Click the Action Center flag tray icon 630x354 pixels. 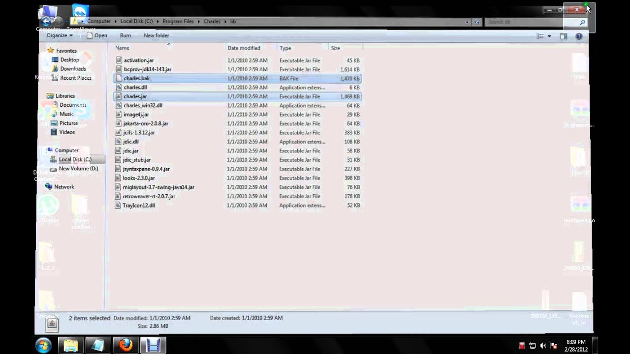tap(554, 346)
